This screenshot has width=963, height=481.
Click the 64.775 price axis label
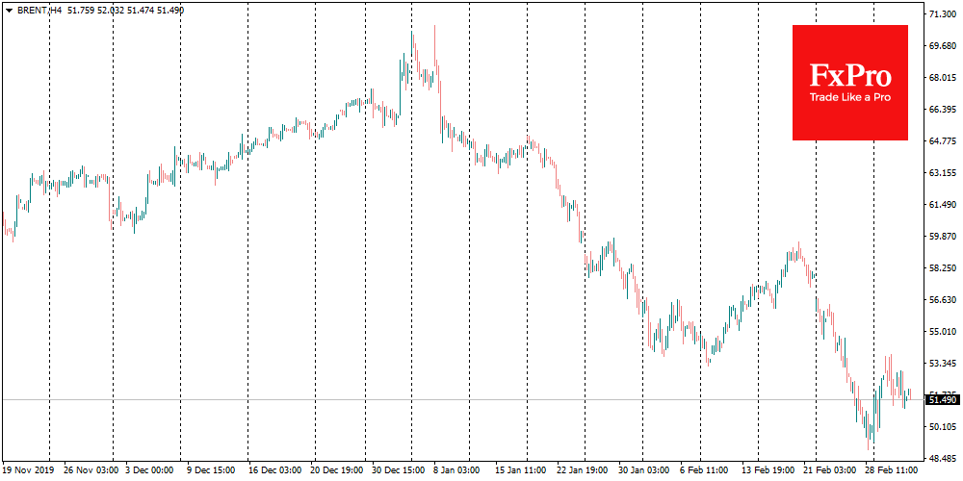(944, 141)
